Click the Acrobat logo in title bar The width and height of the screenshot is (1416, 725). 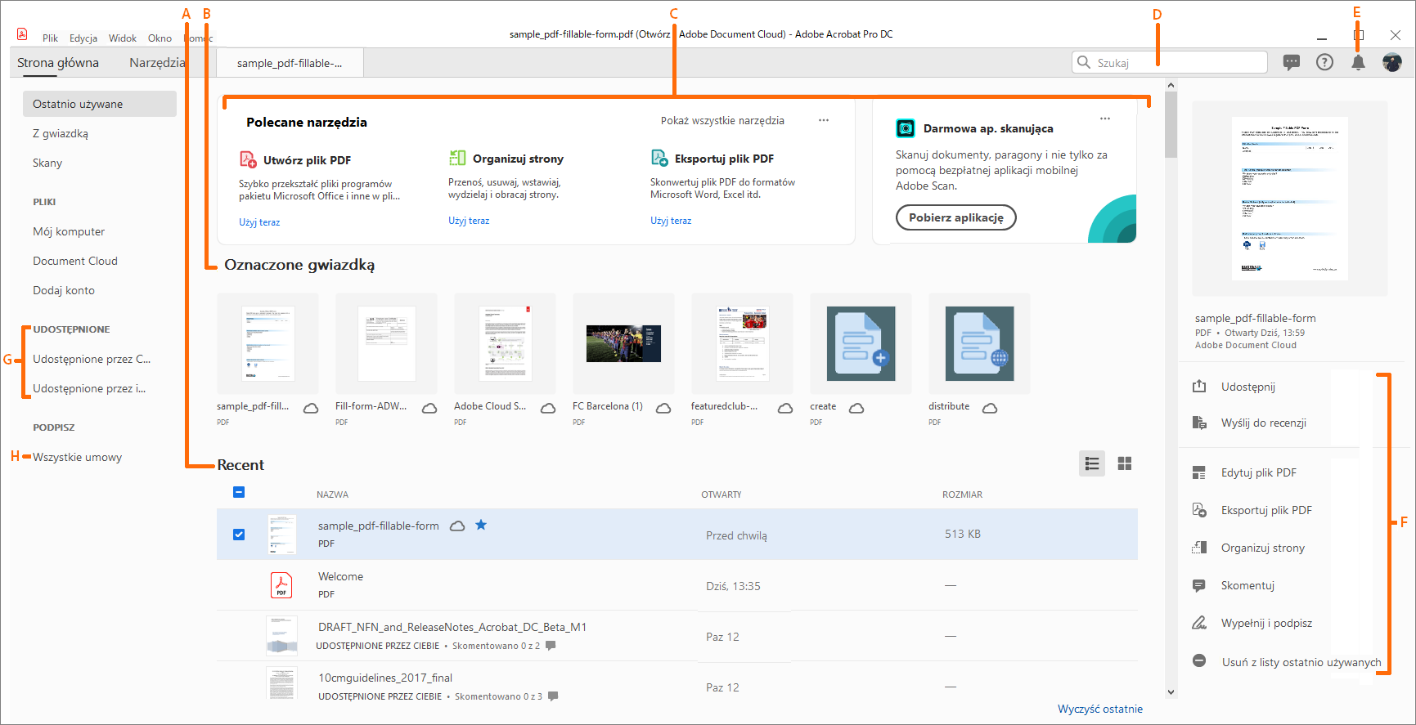tap(22, 34)
